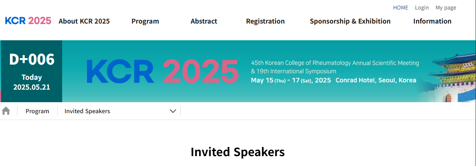Open the Registration menu
Screen dimensions: 476x166
(265, 21)
